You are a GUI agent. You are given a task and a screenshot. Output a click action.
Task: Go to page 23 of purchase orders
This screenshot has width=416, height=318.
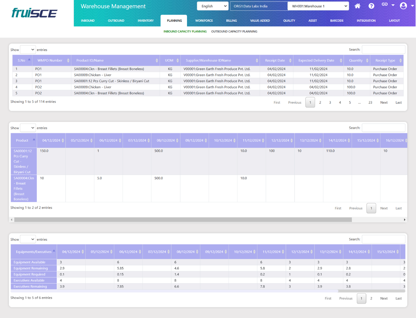[370, 103]
